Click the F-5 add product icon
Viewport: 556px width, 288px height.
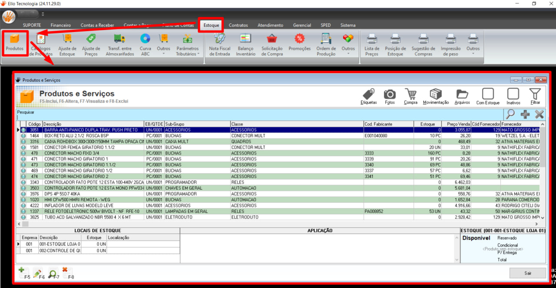point(24,273)
